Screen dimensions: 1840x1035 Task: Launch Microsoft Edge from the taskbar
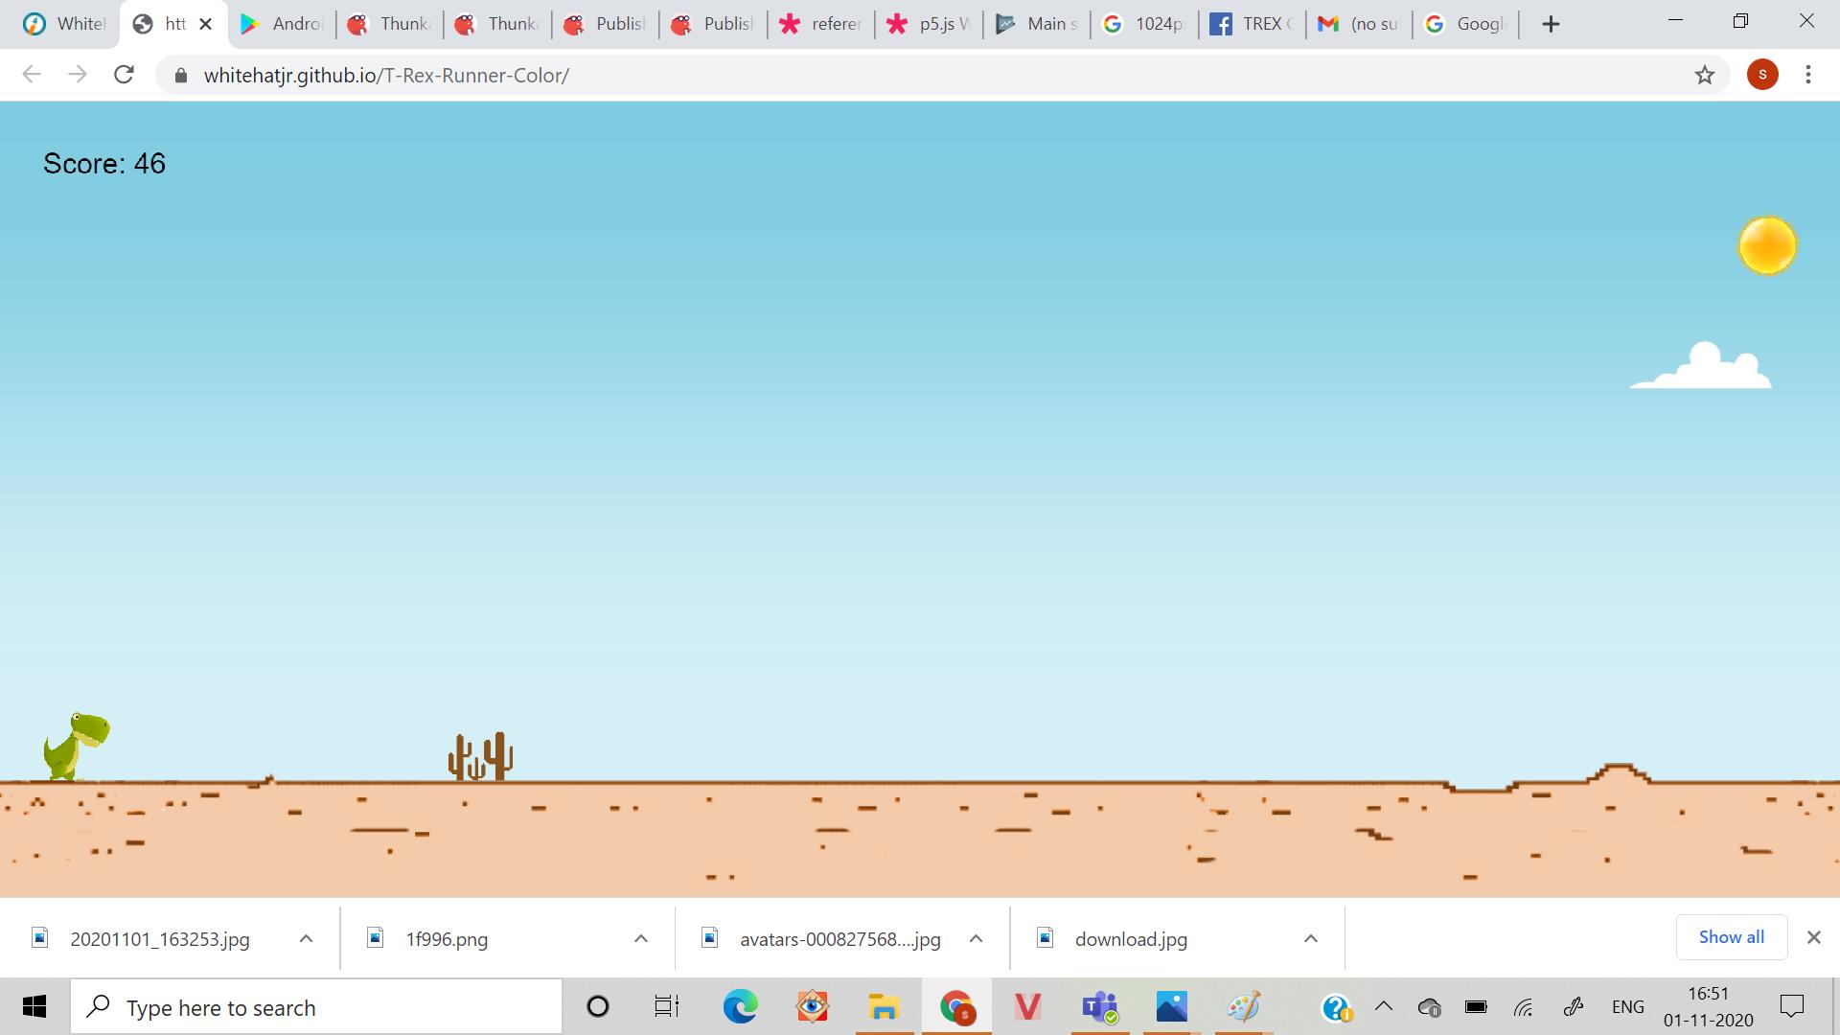coord(740,1006)
